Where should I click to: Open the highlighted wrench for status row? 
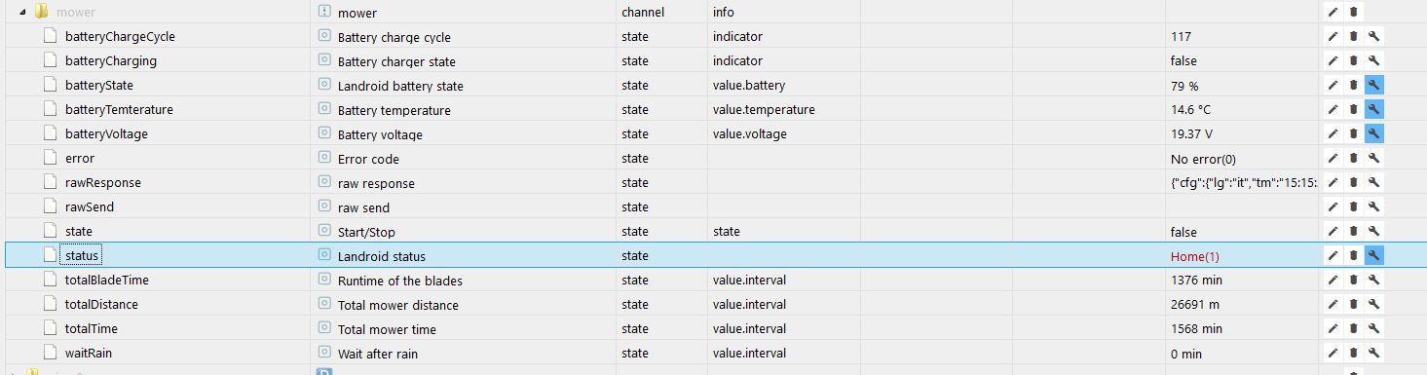click(x=1373, y=255)
